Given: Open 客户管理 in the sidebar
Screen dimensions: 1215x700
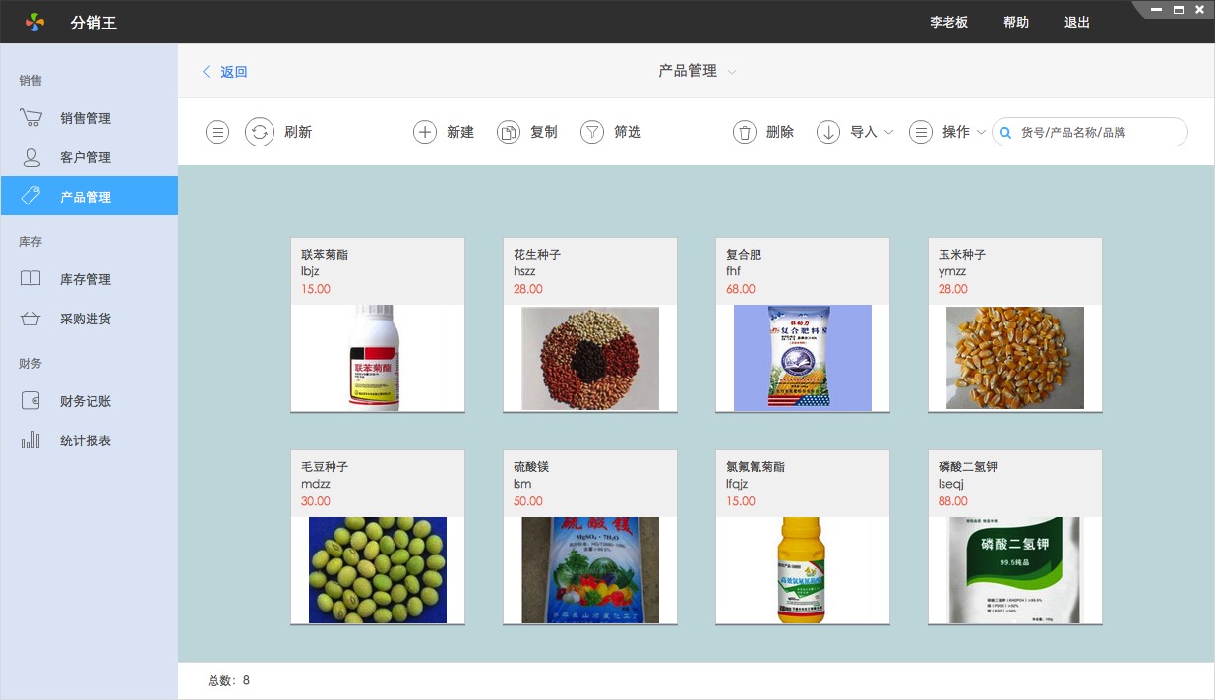Looking at the screenshot, I should (x=86, y=157).
